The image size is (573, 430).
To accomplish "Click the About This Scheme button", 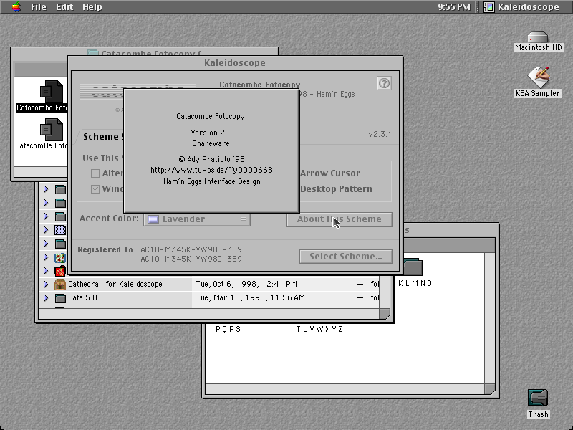I will [x=339, y=219].
